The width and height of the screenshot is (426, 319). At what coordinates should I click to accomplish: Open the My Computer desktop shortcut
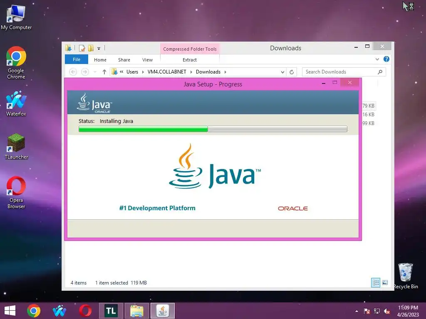click(x=16, y=17)
